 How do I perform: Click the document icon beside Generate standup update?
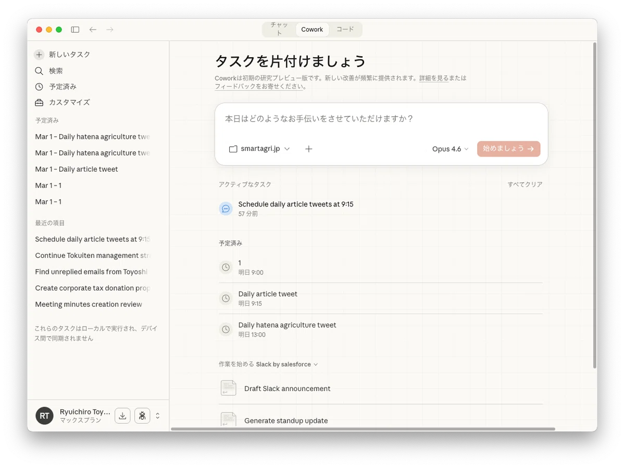tap(228, 420)
